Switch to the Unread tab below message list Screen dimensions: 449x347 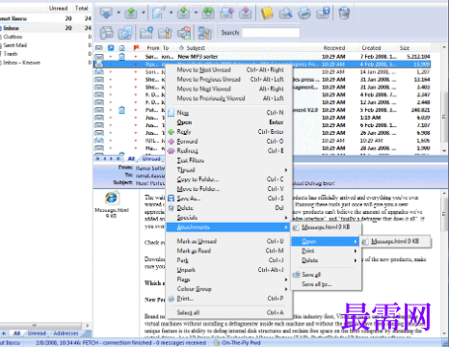pos(151,159)
